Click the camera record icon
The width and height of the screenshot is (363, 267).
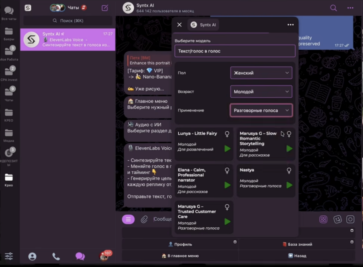tap(350, 219)
